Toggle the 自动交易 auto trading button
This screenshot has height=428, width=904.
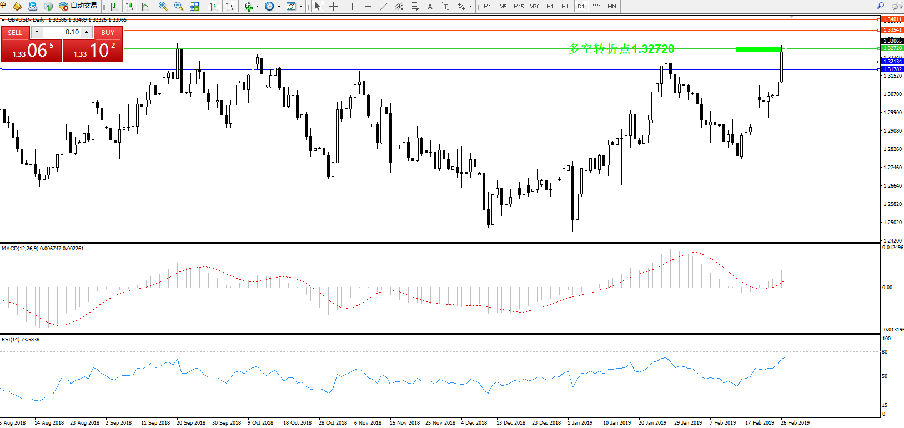click(78, 6)
